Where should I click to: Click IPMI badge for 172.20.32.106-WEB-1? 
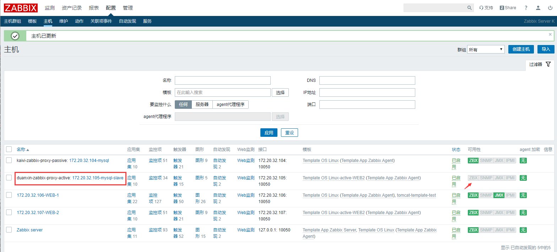510,195
